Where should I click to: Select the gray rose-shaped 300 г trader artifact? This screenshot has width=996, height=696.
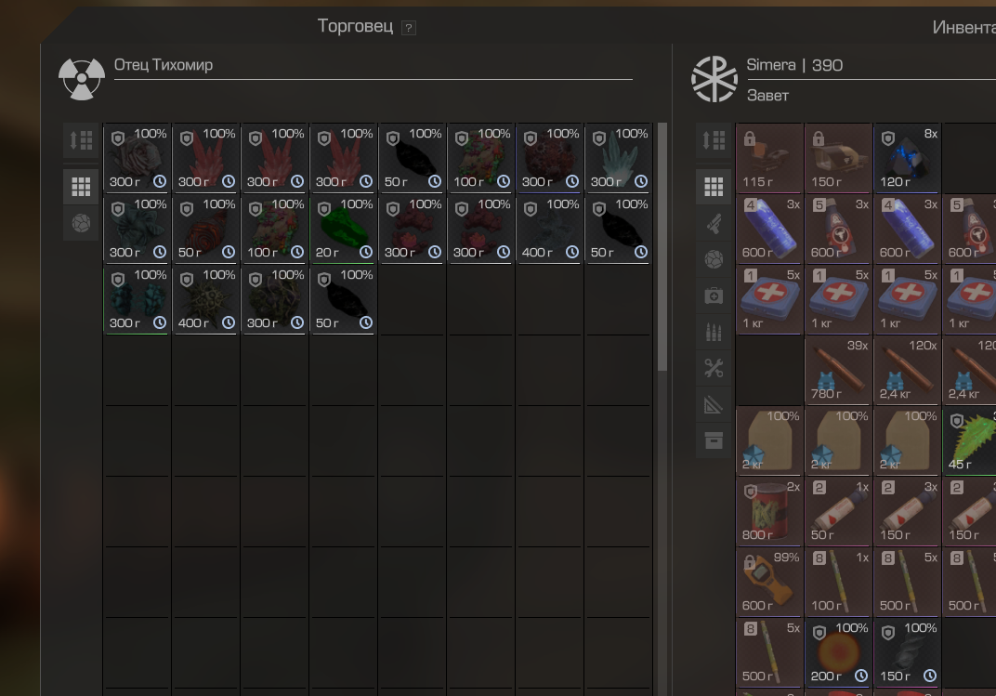click(x=138, y=157)
